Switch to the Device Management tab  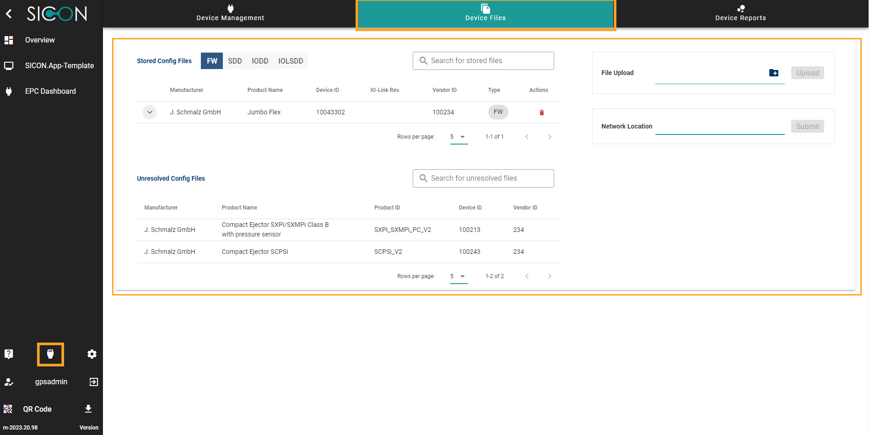click(230, 13)
